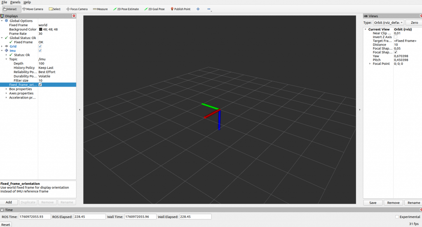The width and height of the screenshot is (422, 227).
Task: Click the Add display button
Action: click(9, 202)
